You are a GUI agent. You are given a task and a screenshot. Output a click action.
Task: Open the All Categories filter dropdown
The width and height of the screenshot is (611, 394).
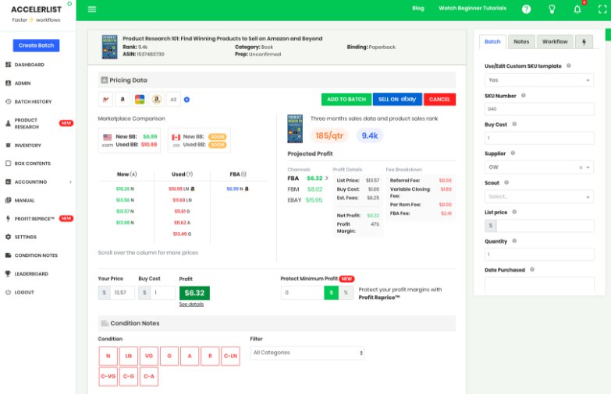307,353
